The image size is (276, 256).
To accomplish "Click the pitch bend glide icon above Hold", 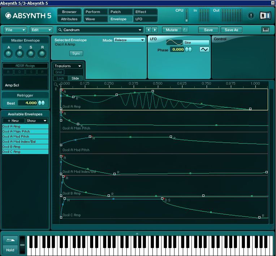I will [x=10, y=240].
